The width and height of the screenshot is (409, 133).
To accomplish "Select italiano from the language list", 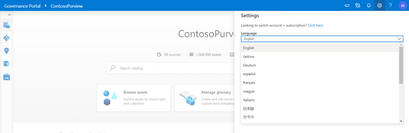I will tap(320, 100).
